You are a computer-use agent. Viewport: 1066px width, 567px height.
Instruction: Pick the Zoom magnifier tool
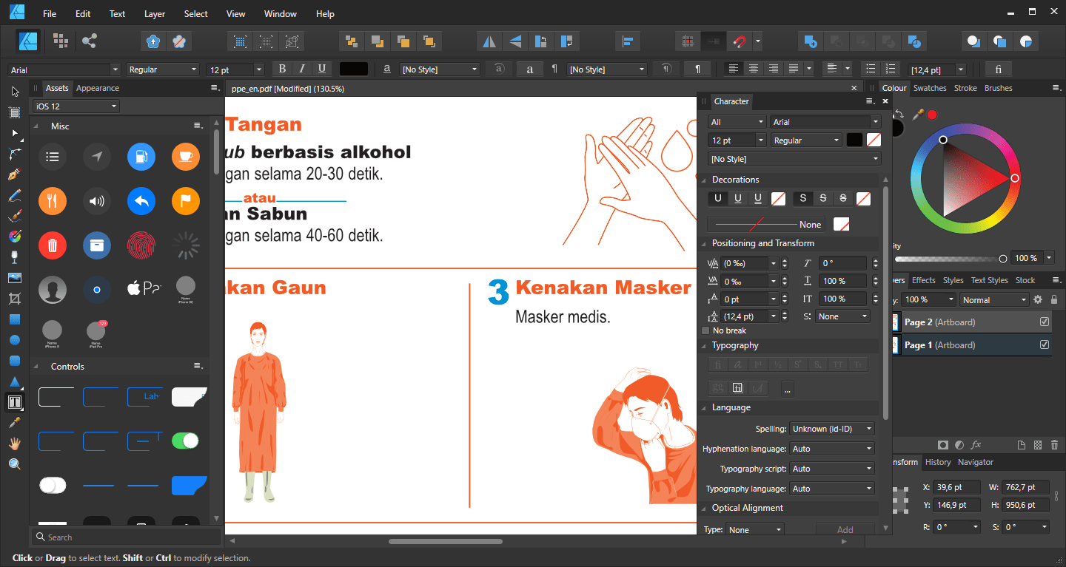14,464
